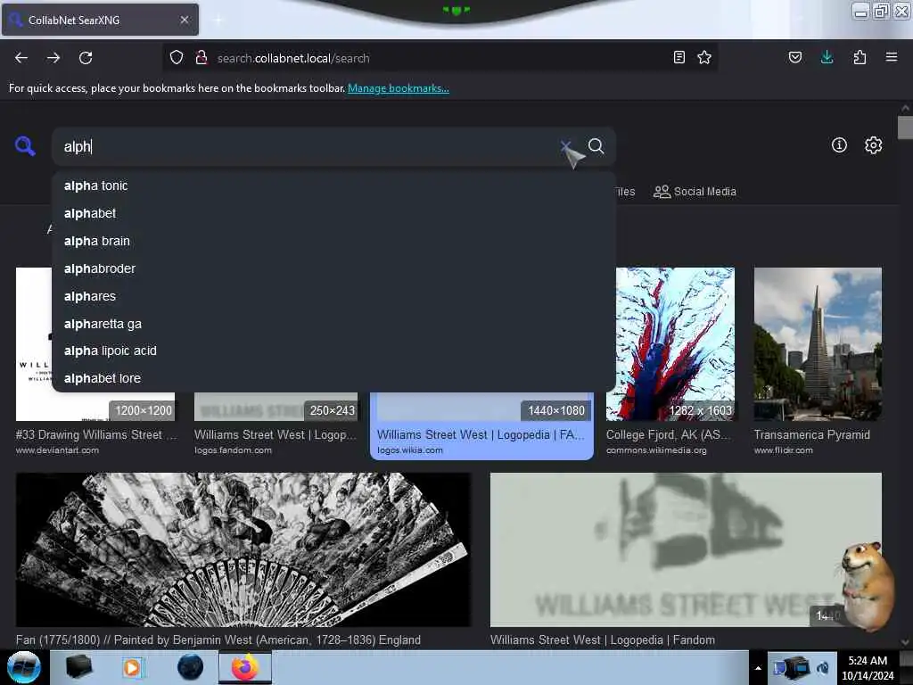This screenshot has width=913, height=685.
Task: Choose suggestion 'alphabet'
Action: point(333,213)
